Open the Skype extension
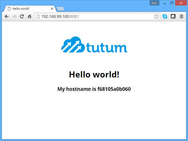Screen dimensions: 188x141 (165, 17)
